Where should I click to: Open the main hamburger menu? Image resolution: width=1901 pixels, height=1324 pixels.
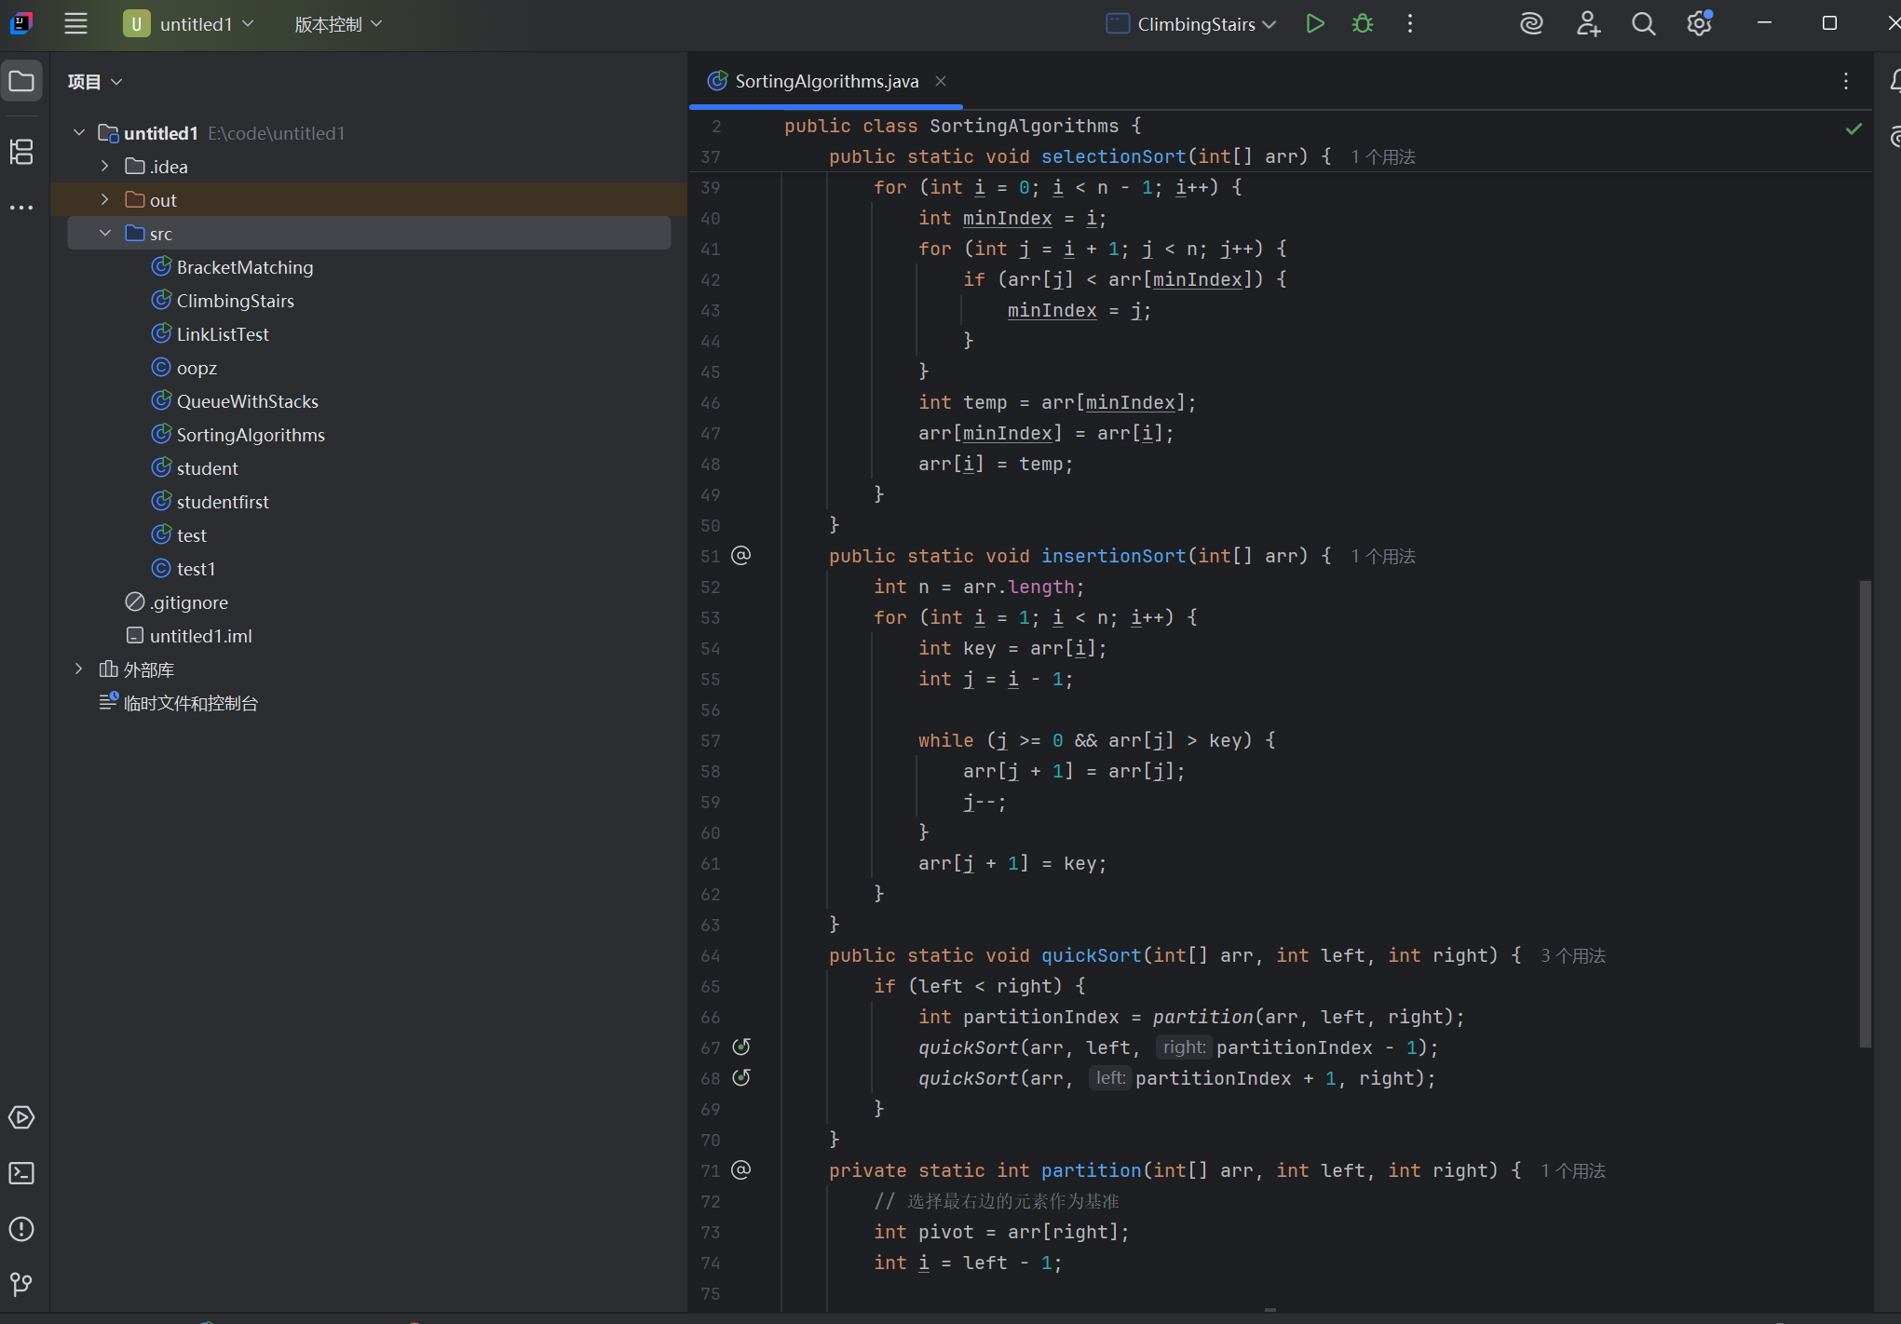pyautogui.click(x=75, y=24)
